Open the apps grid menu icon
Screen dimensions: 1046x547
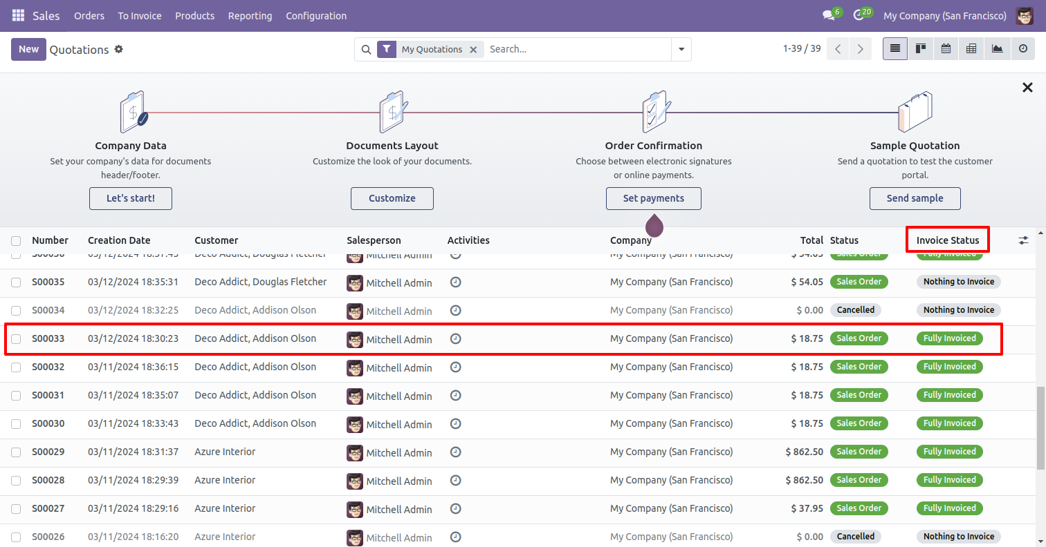pyautogui.click(x=18, y=15)
